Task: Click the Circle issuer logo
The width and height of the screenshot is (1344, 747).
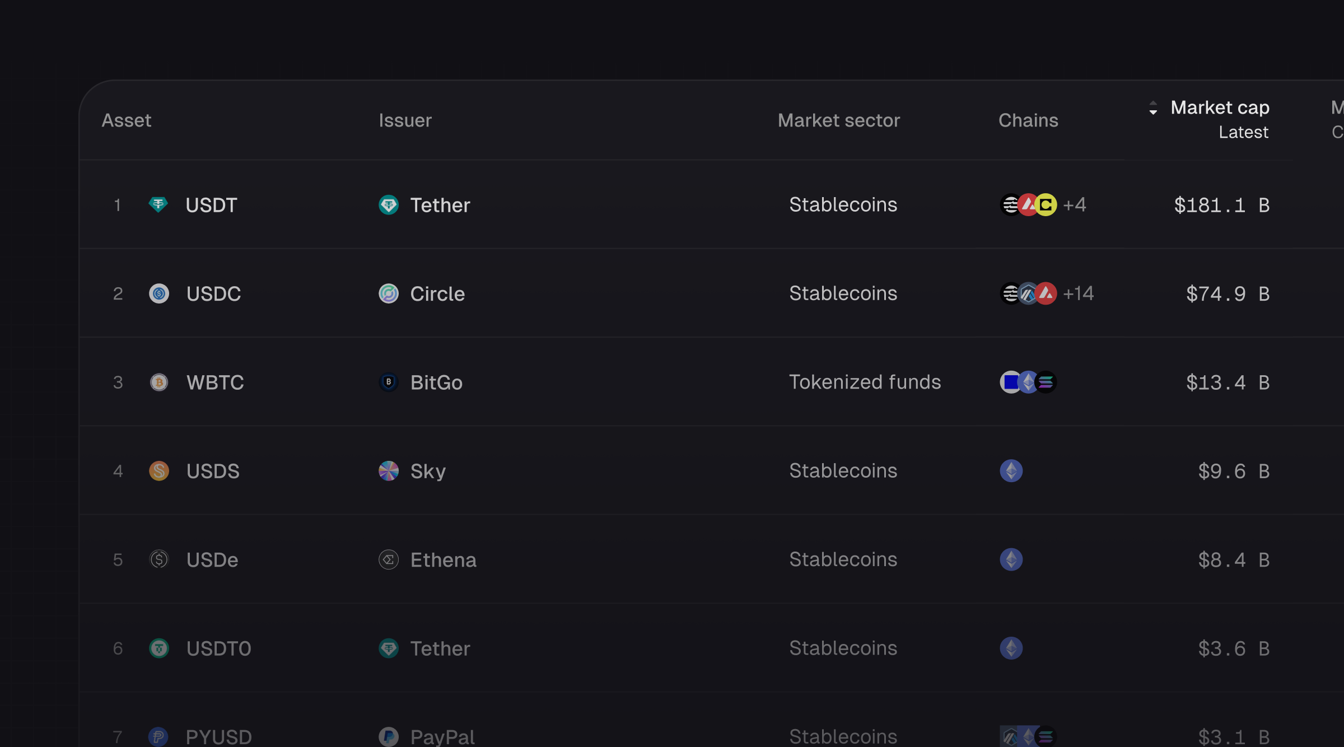Action: click(x=389, y=293)
